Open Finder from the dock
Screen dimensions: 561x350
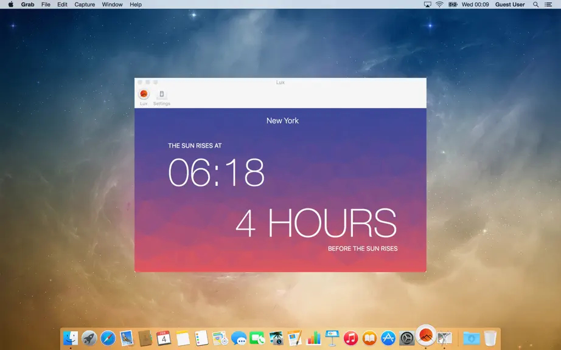pos(71,337)
